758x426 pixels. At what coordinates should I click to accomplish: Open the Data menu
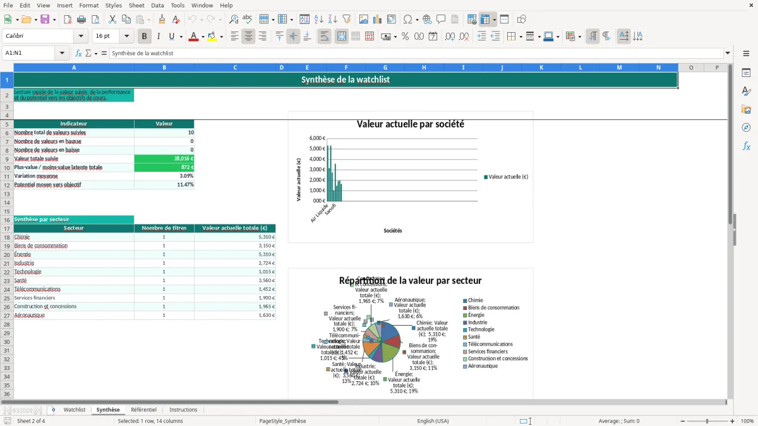(157, 5)
